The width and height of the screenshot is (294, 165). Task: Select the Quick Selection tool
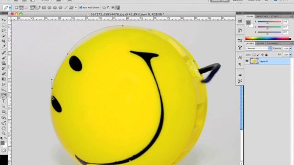4,36
